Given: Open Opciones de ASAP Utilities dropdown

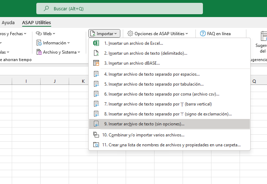Looking at the screenshot, I should [x=158, y=33].
